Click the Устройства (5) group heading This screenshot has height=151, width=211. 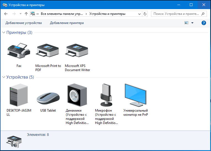[x=20, y=77]
